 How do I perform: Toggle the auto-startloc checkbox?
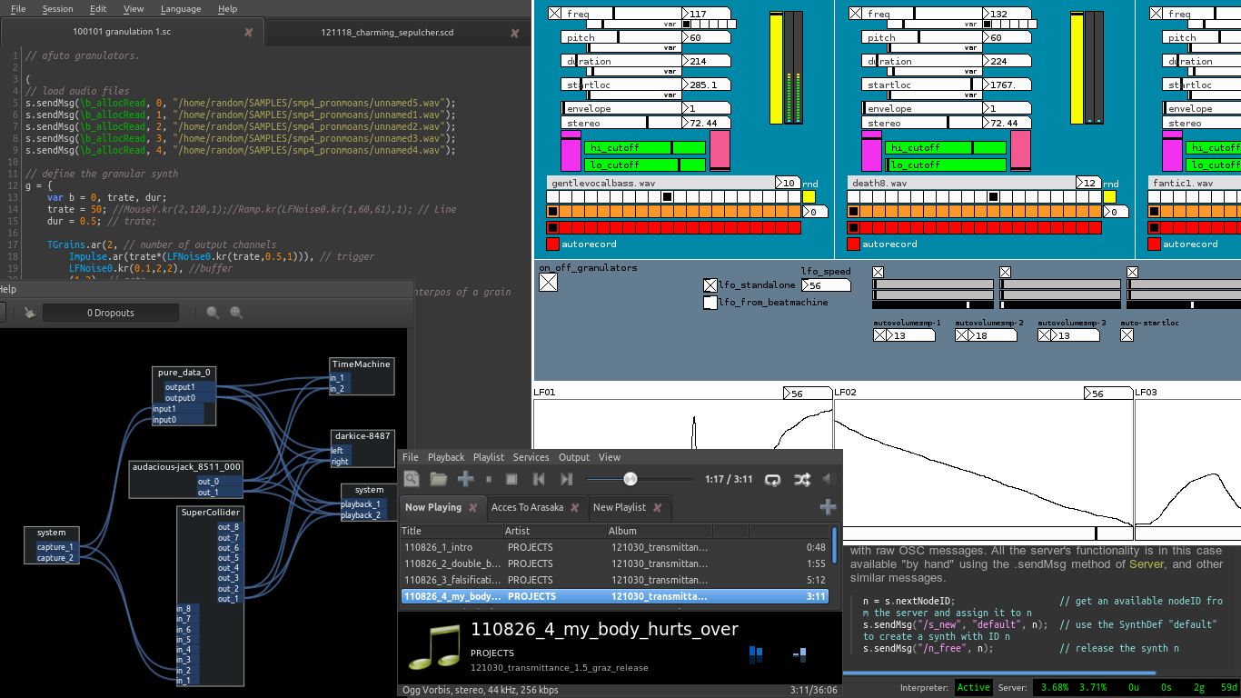coord(1127,334)
